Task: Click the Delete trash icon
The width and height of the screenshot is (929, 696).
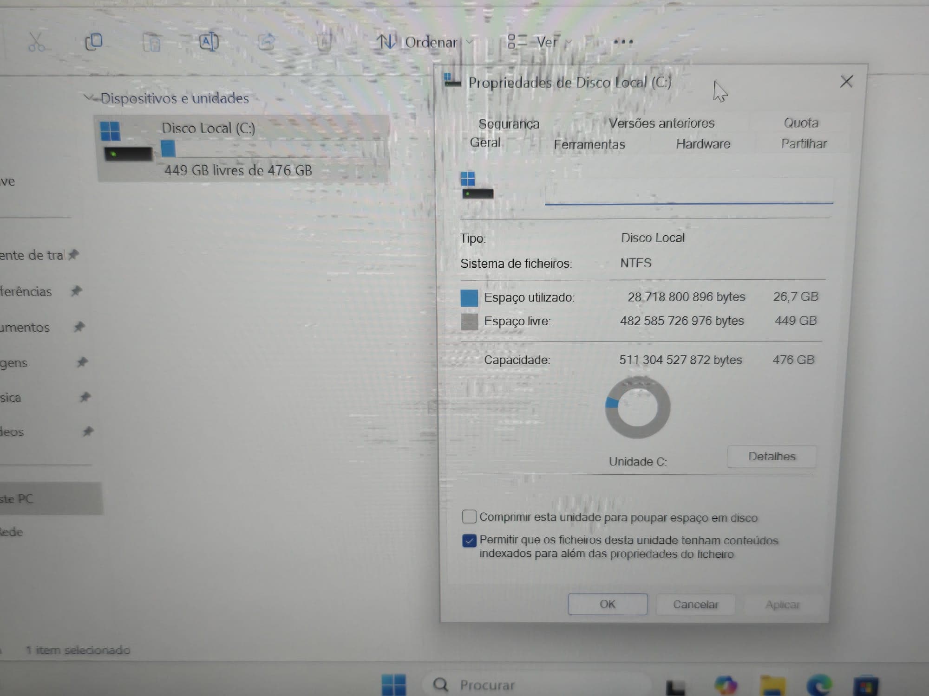Action: pos(324,42)
